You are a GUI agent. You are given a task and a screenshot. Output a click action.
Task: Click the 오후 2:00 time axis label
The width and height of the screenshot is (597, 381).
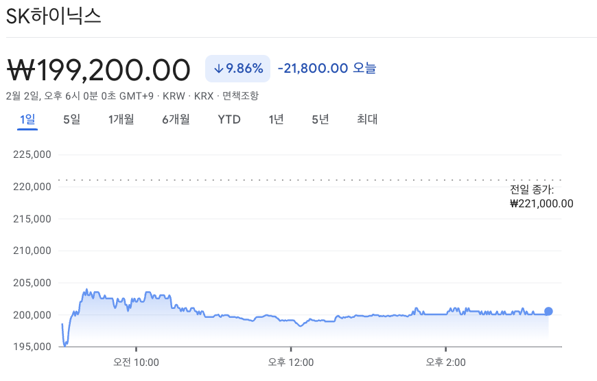click(446, 362)
